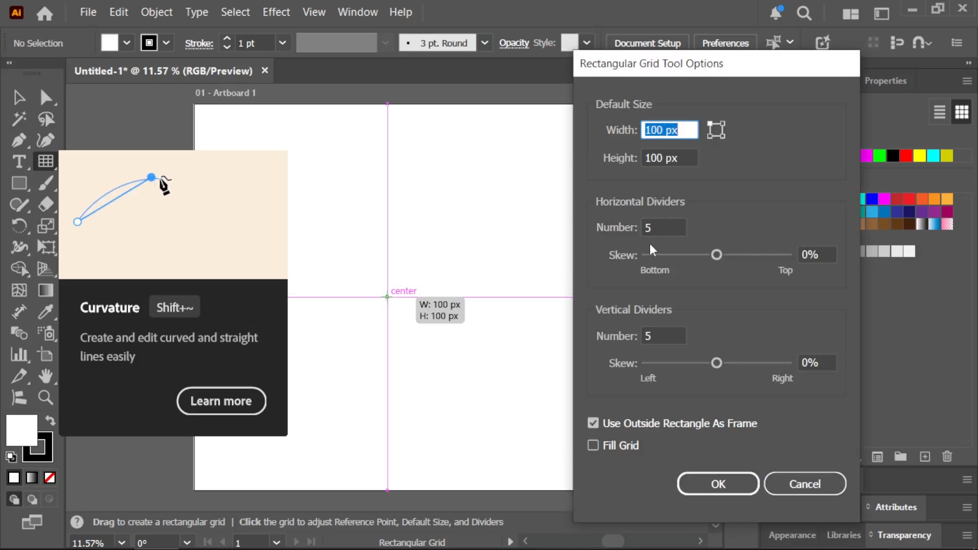Open the stroke weight dropdown
The image size is (978, 550).
[282, 43]
